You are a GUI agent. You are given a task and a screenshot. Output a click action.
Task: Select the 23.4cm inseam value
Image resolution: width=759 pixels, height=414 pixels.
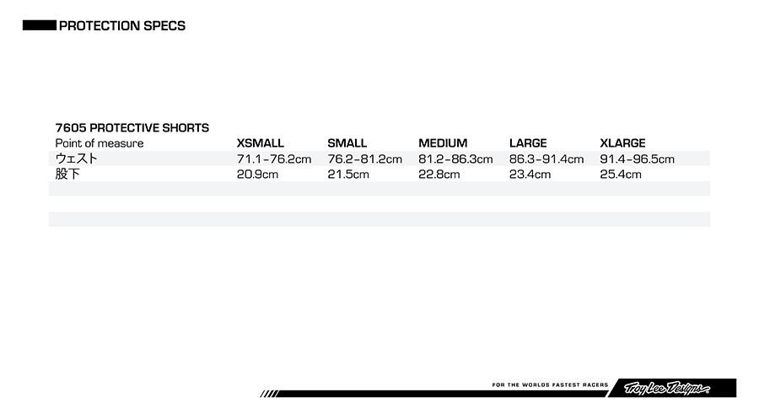click(x=530, y=175)
